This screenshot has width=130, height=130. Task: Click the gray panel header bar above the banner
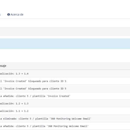click(x=65, y=31)
